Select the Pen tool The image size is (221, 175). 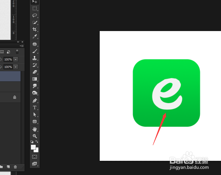coord(35,101)
